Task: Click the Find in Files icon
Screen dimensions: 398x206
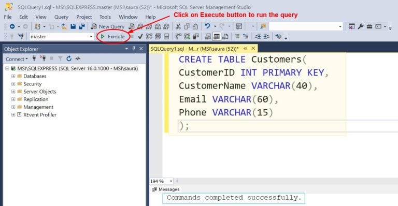Action: tap(263, 26)
